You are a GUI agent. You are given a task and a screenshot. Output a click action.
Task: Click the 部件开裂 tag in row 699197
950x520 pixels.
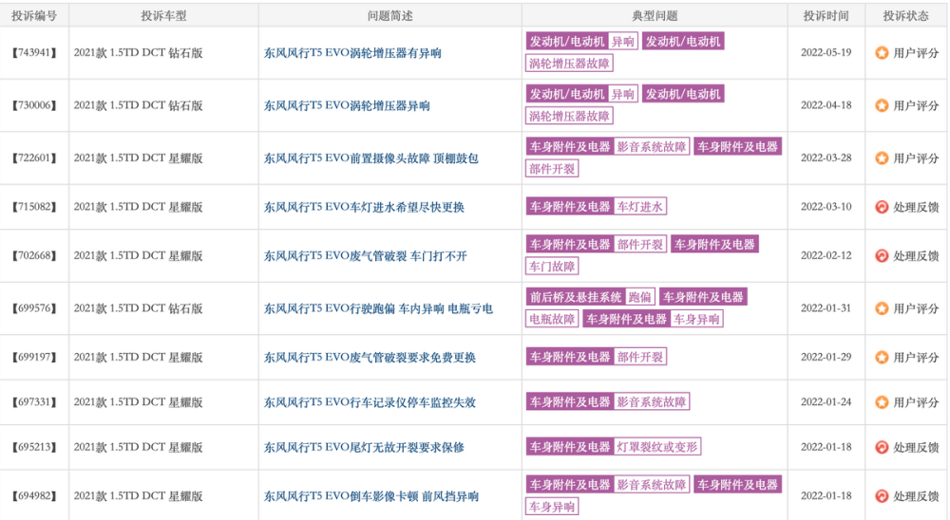(x=639, y=357)
